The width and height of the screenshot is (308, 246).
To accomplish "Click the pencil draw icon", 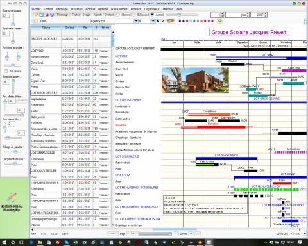I will [163, 21].
